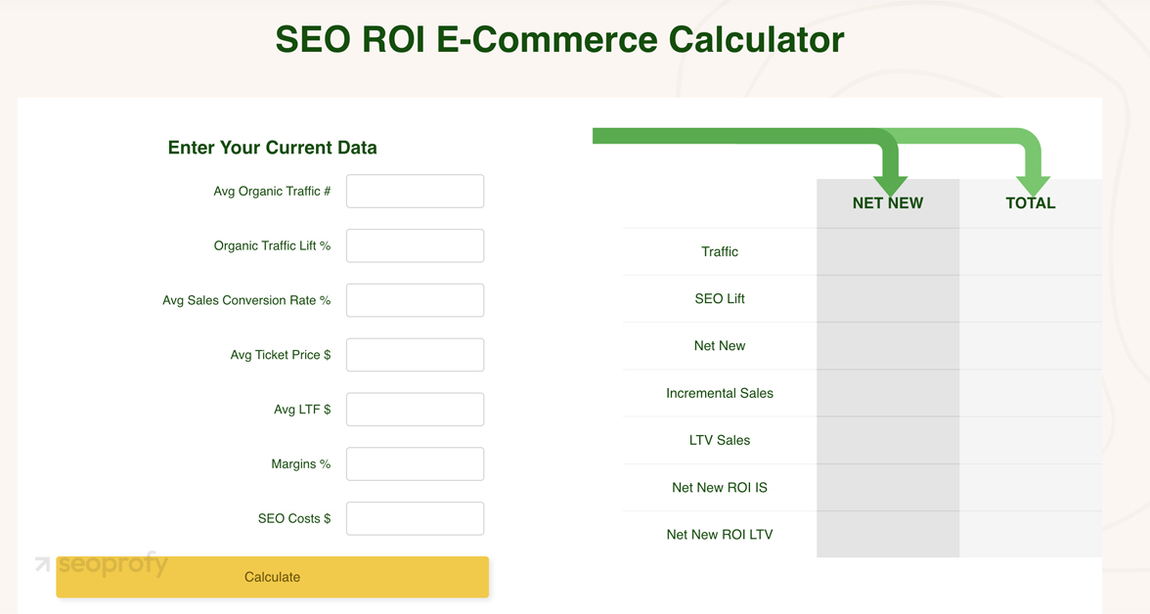Click the Avg Sales Conversion Rate % label
This screenshot has width=1150, height=614.
(x=246, y=300)
